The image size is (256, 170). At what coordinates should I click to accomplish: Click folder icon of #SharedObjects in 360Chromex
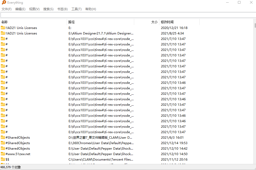tap(3, 143)
